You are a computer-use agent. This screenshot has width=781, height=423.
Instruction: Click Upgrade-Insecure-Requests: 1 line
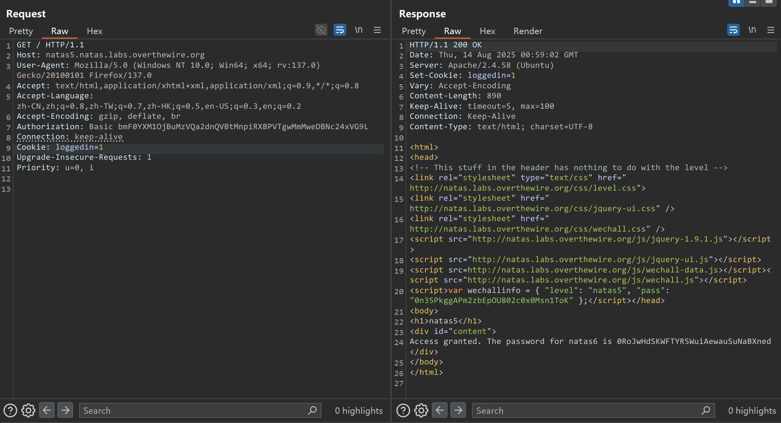pos(84,157)
